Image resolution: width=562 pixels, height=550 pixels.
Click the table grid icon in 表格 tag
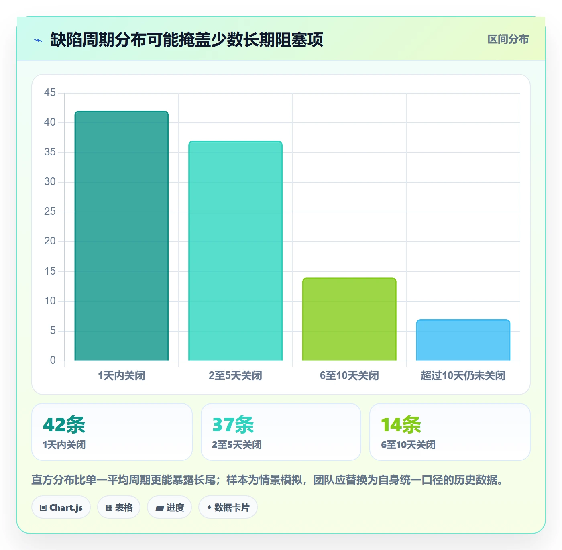pos(109,508)
